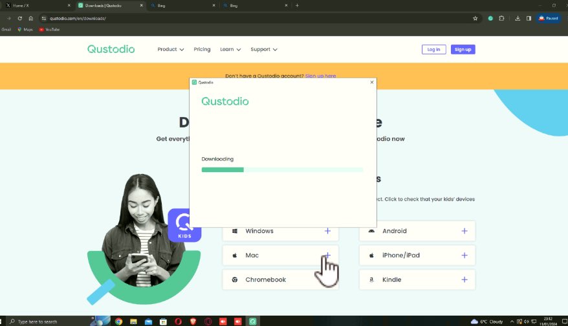Viewport: 568px width, 326px height.
Task: Click the Windows logo icon
Action: coord(235,231)
